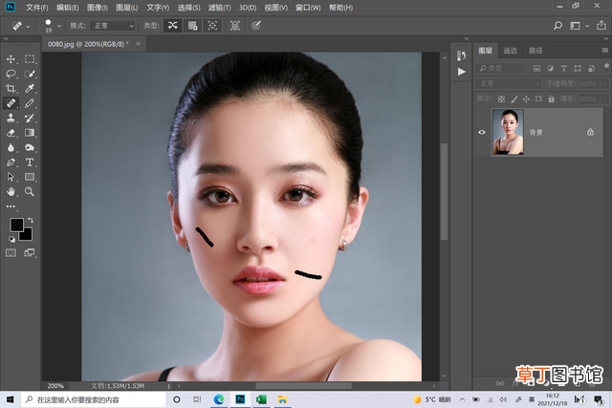Screen dimensions: 612x408
Task: Select the Zoom tool
Action: pos(30,191)
